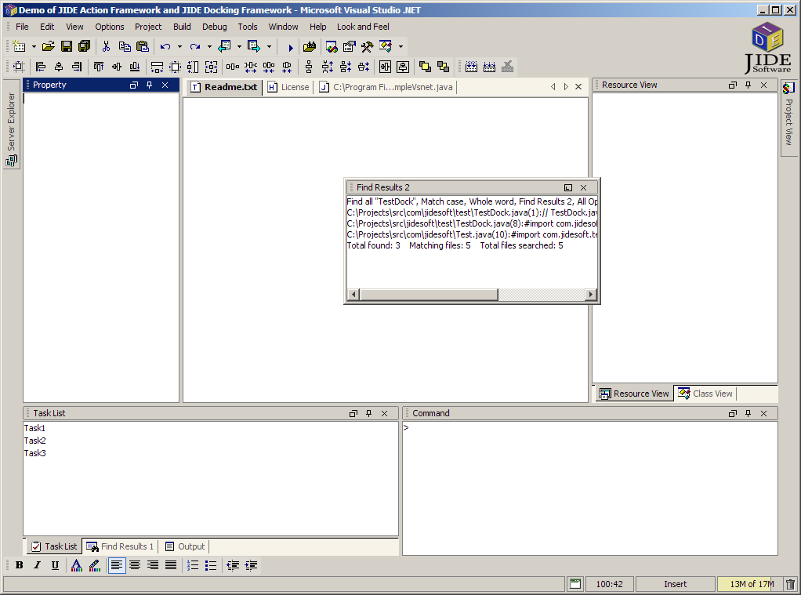The height and width of the screenshot is (595, 801).
Task: Toggle auto-hide pin on Resource View panel
Action: pyautogui.click(x=748, y=85)
